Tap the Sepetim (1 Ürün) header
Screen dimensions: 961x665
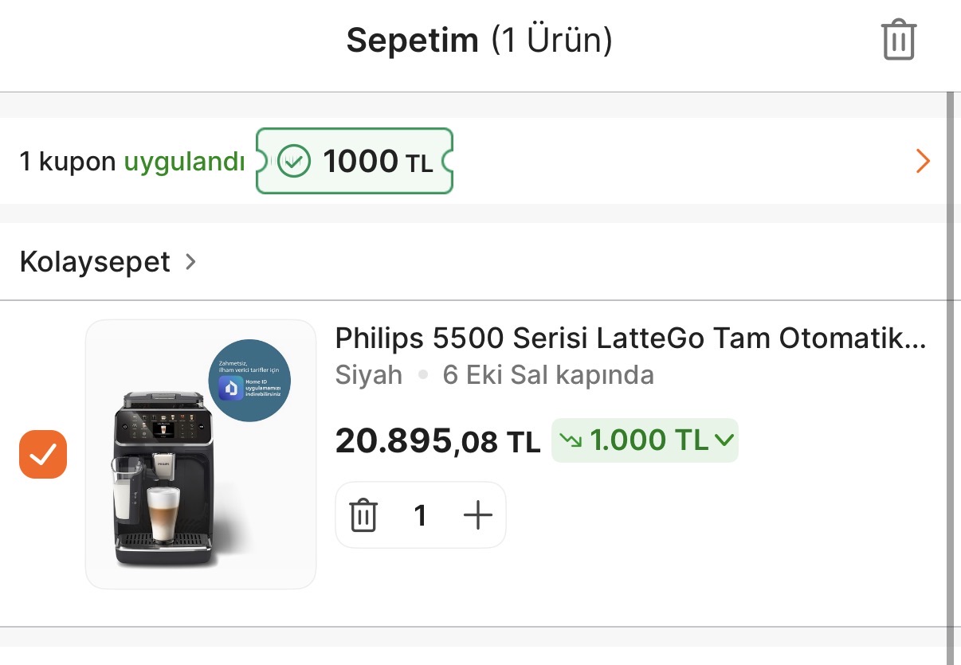coord(479,40)
